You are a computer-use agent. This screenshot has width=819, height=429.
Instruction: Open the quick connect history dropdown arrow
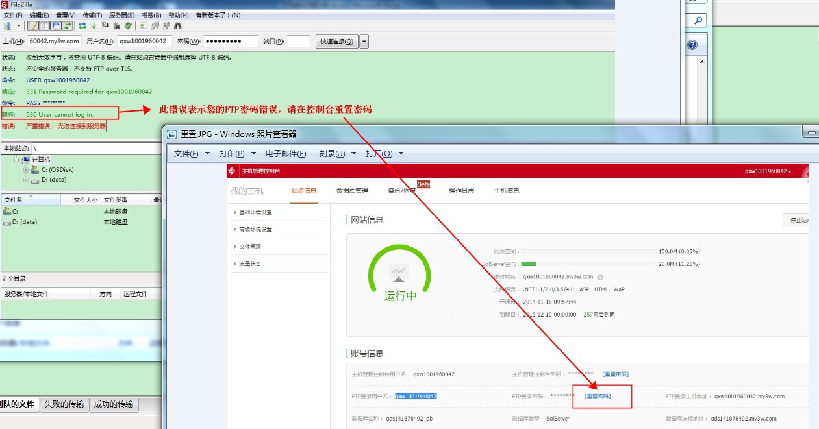coord(364,42)
